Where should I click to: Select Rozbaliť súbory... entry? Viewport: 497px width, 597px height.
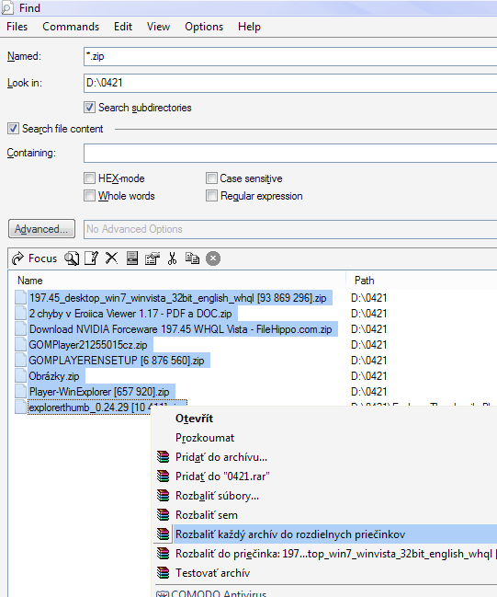coord(325,496)
